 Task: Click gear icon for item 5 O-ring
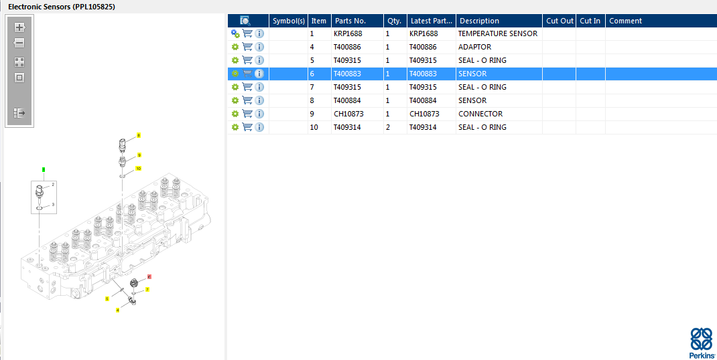[235, 60]
